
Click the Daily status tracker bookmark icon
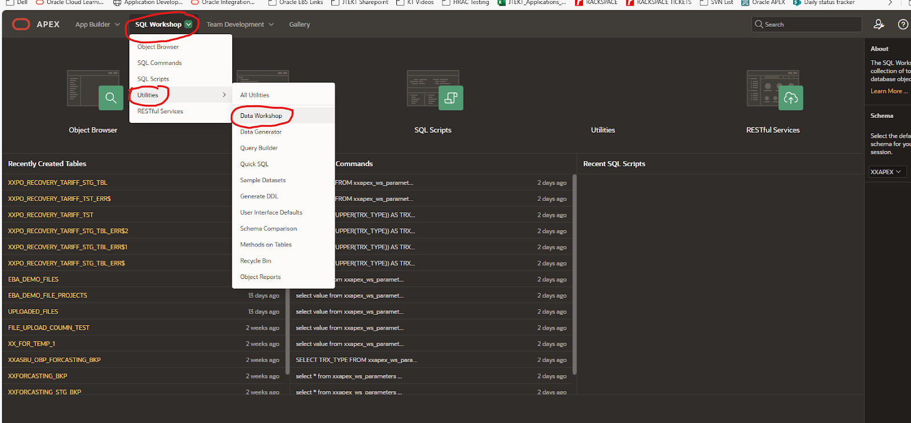(797, 3)
